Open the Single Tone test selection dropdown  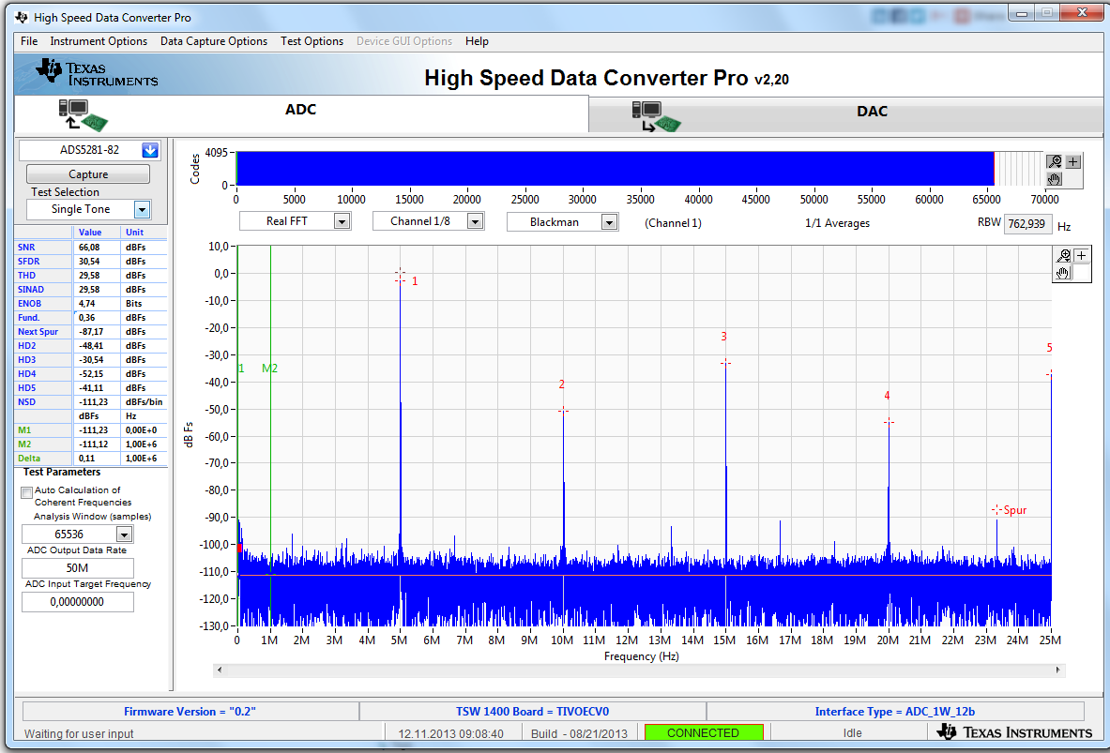pyautogui.click(x=143, y=209)
